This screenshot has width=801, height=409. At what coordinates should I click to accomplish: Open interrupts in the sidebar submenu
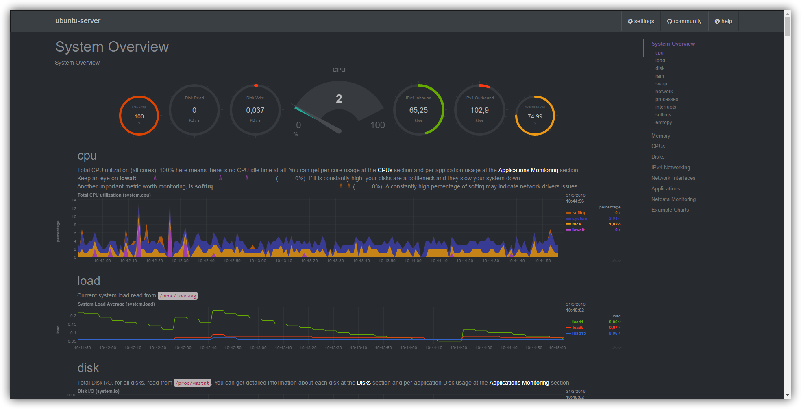tap(666, 107)
